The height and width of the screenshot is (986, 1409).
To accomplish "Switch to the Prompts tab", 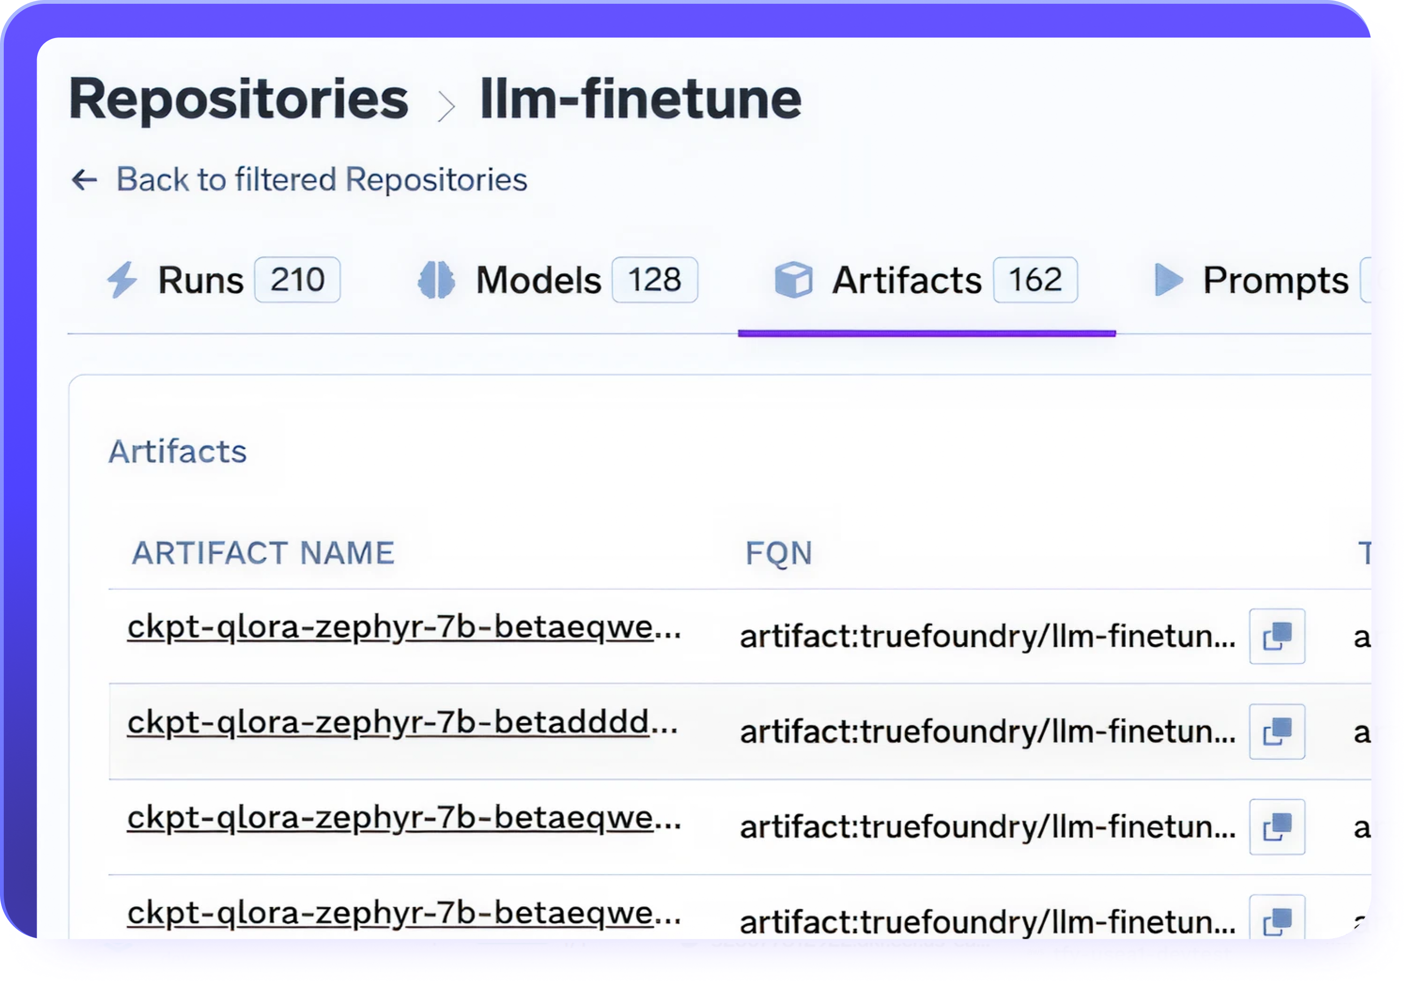I will point(1275,280).
